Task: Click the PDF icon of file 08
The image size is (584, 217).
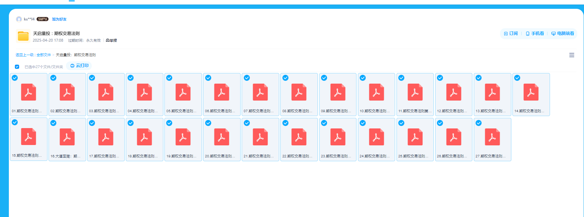Action: [299, 92]
